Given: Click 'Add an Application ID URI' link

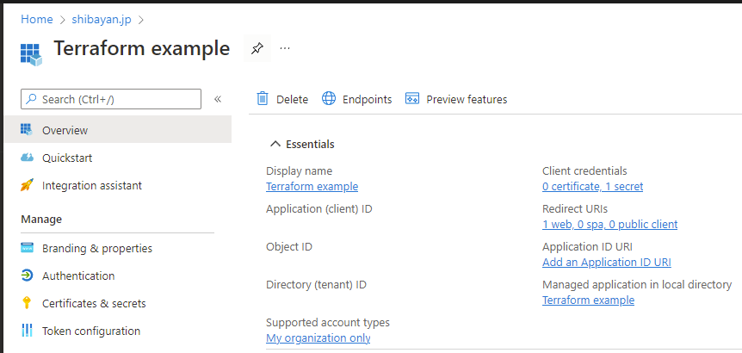Looking at the screenshot, I should tap(606, 262).
